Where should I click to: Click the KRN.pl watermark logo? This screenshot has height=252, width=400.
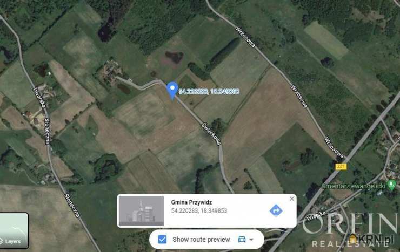pos(371,239)
